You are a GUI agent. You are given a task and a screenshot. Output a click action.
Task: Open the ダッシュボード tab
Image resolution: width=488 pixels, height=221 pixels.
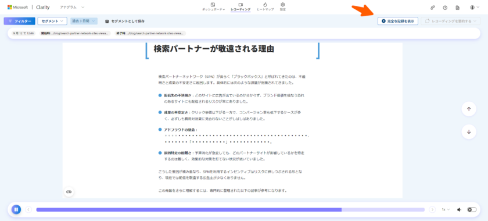(x=213, y=7)
